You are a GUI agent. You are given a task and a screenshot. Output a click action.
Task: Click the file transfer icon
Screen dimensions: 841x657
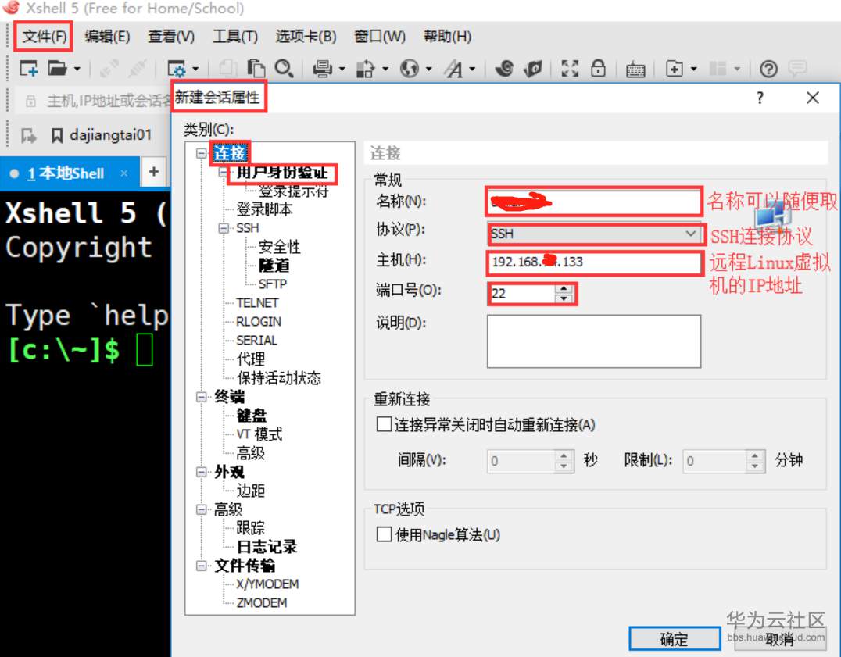(x=366, y=69)
